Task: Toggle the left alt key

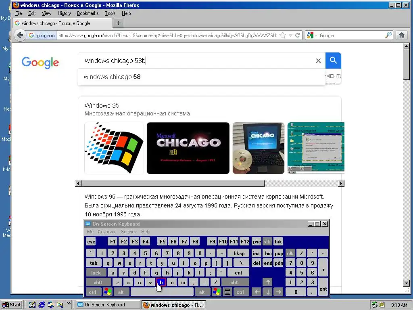Action: click(x=121, y=292)
